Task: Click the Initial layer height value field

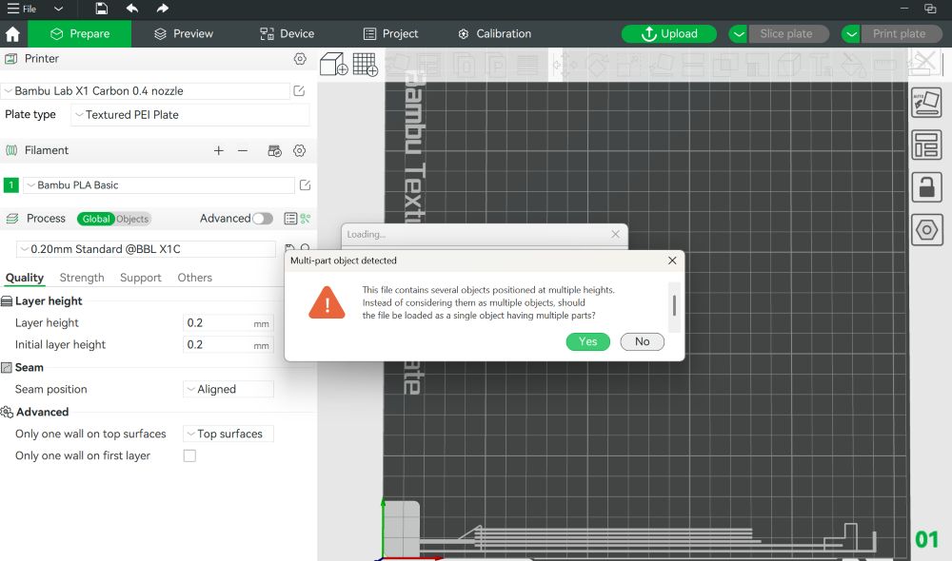Action: click(228, 345)
